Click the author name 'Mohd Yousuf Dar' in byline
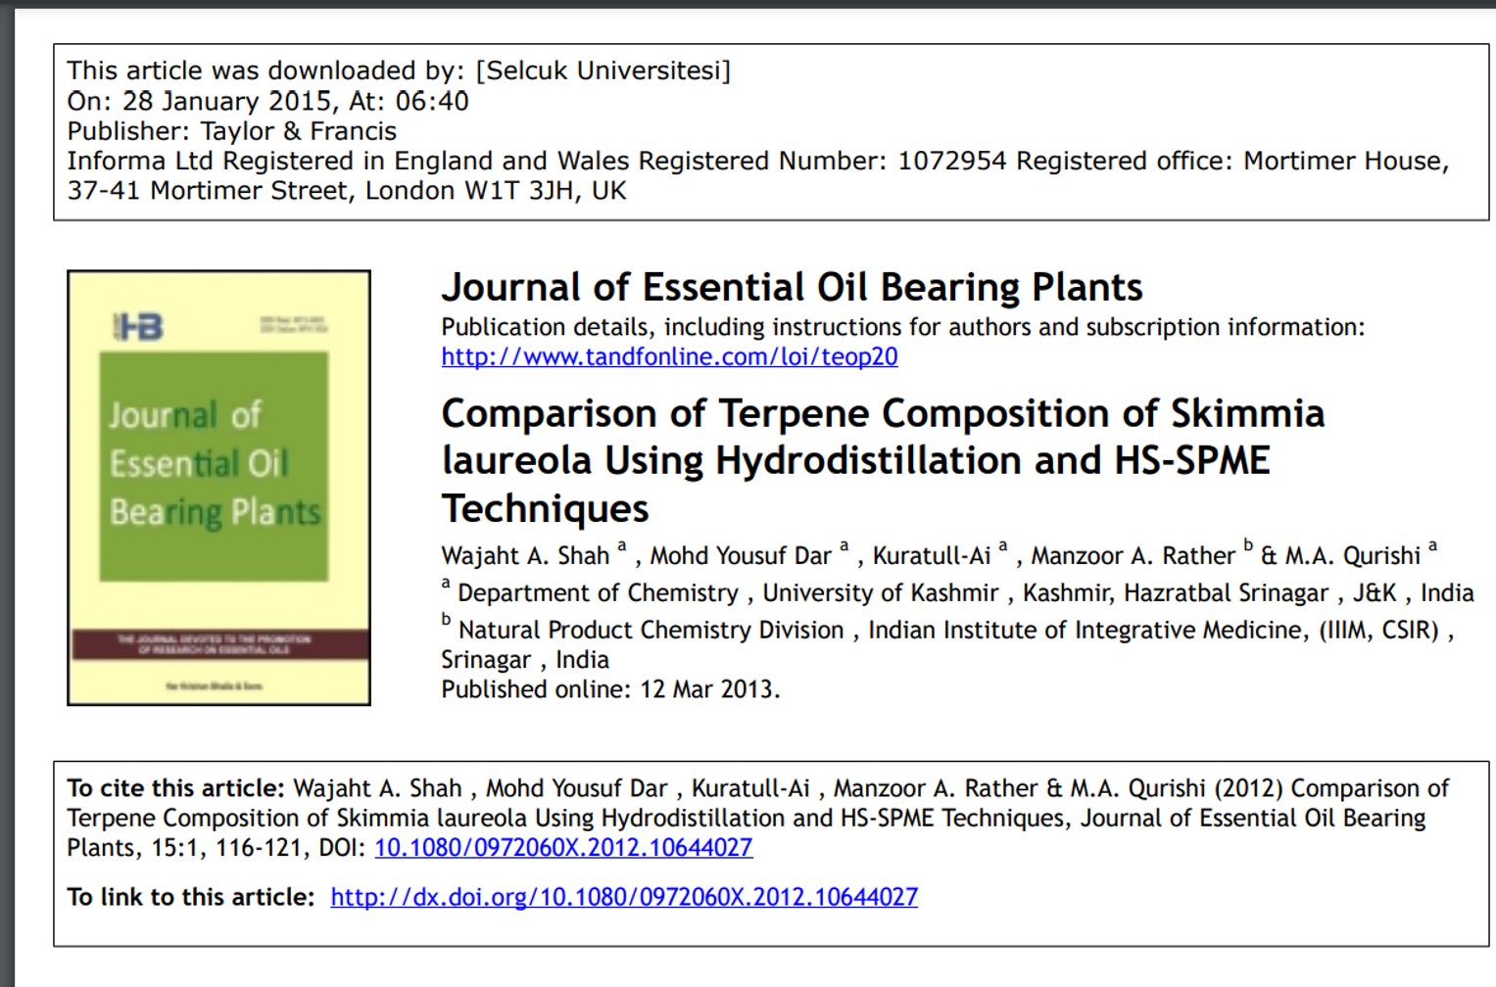 pos(741,556)
